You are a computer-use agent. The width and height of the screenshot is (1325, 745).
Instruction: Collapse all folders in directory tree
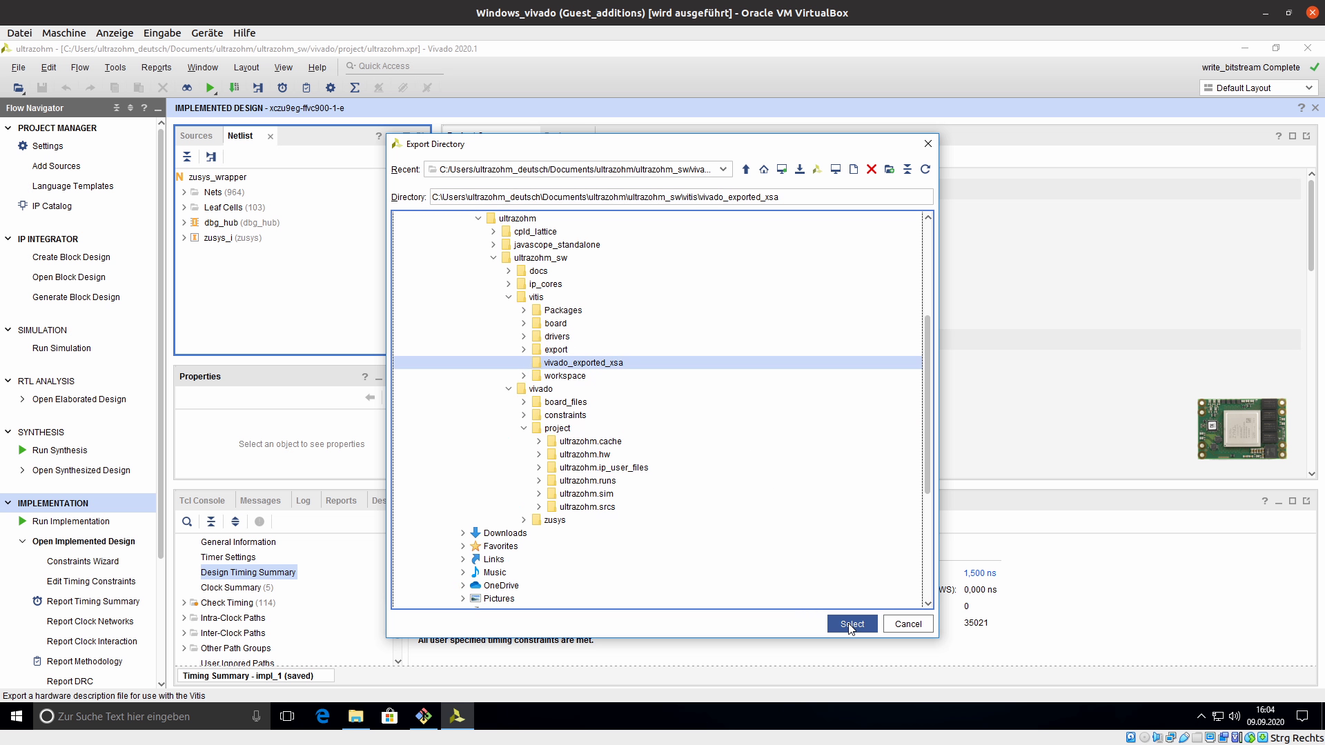click(907, 169)
